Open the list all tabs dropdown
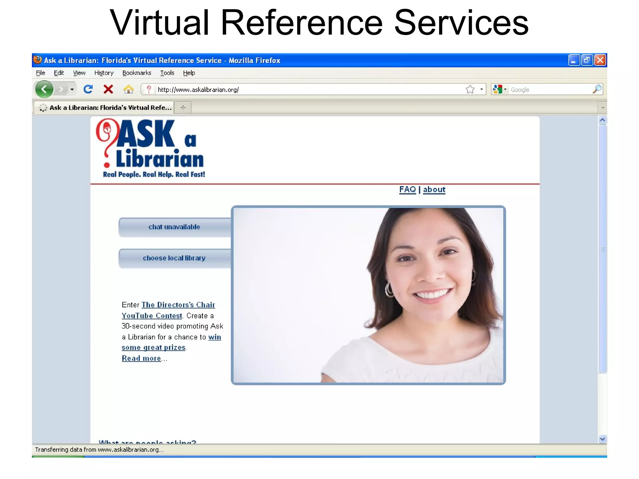This screenshot has height=479, width=639. pos(602,108)
